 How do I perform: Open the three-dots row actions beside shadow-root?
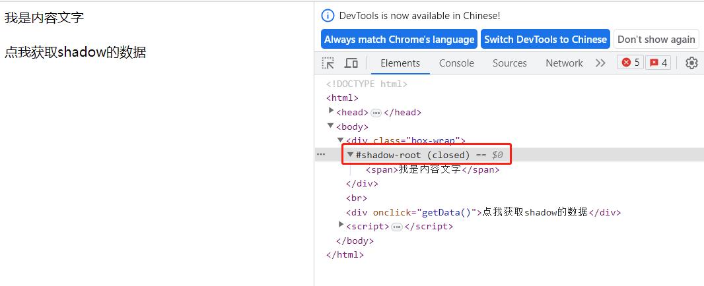[320, 154]
